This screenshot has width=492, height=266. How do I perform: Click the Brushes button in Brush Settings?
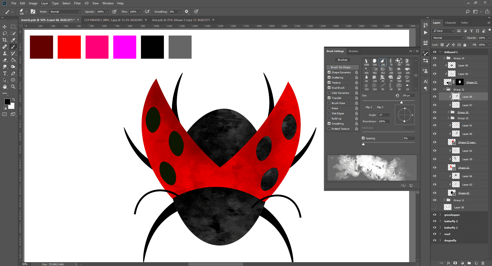(x=343, y=60)
